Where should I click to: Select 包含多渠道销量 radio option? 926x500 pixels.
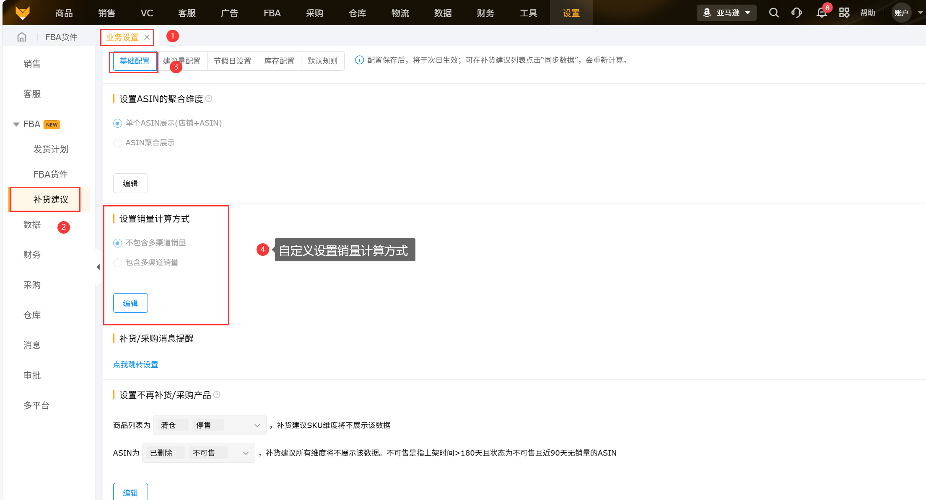click(x=118, y=263)
